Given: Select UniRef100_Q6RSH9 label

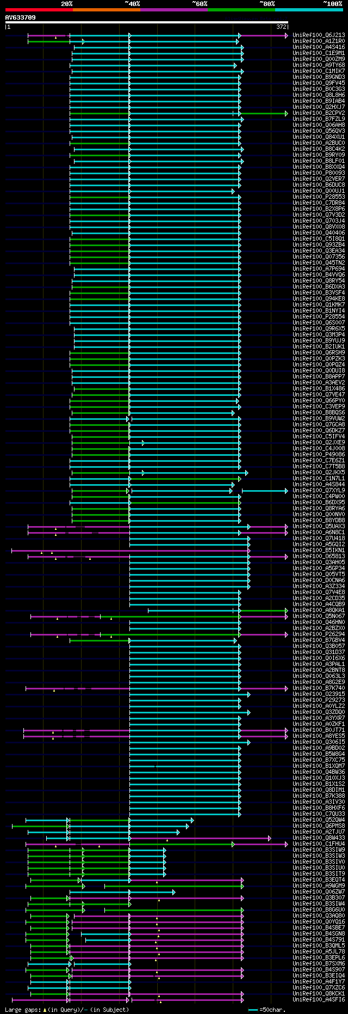Looking at the screenshot, I should pyautogui.click(x=319, y=353).
